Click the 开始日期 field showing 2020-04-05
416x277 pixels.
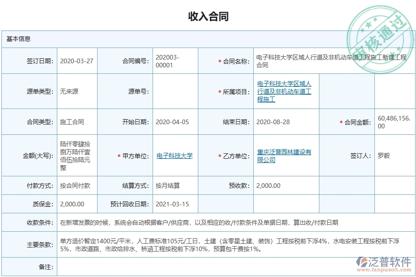click(171, 121)
